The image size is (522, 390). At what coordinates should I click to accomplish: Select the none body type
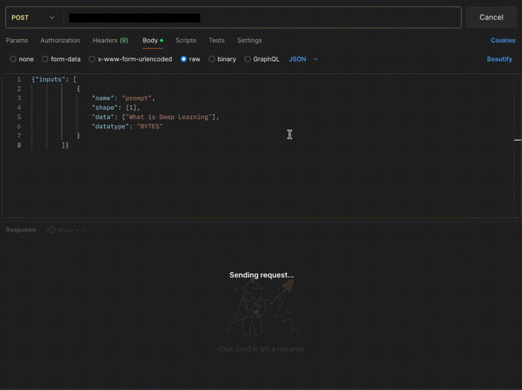point(22,59)
